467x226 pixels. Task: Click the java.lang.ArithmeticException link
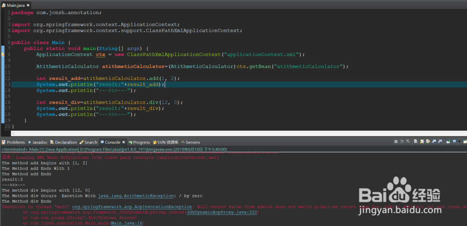(136, 196)
